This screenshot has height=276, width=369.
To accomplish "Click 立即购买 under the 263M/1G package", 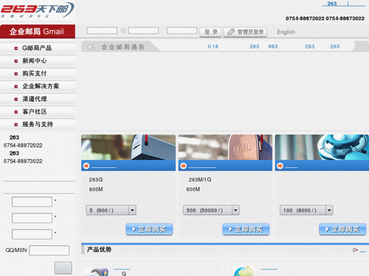I will coord(246,229).
